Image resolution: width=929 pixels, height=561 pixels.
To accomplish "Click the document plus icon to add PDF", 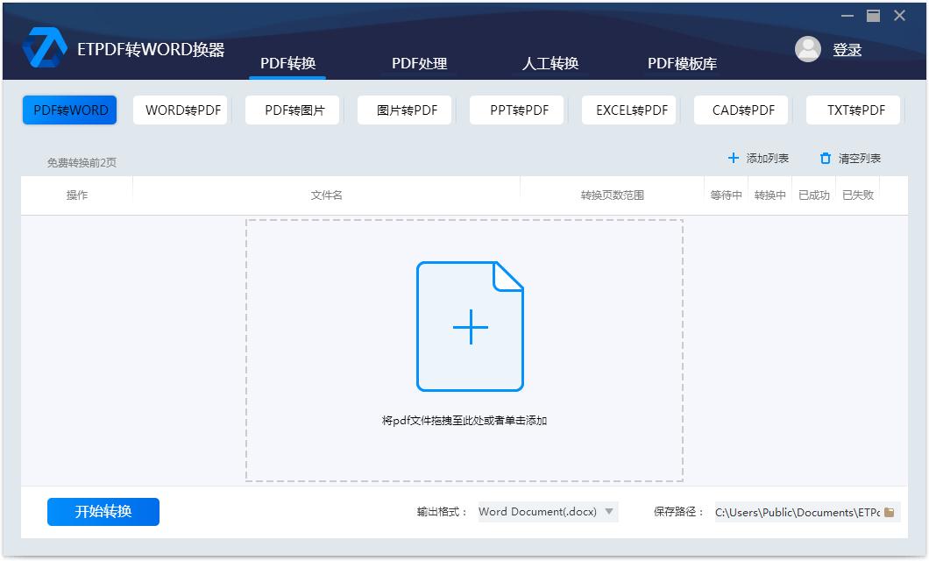I will pyautogui.click(x=470, y=326).
